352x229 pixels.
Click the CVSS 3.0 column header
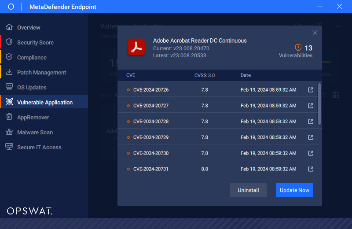(x=205, y=75)
